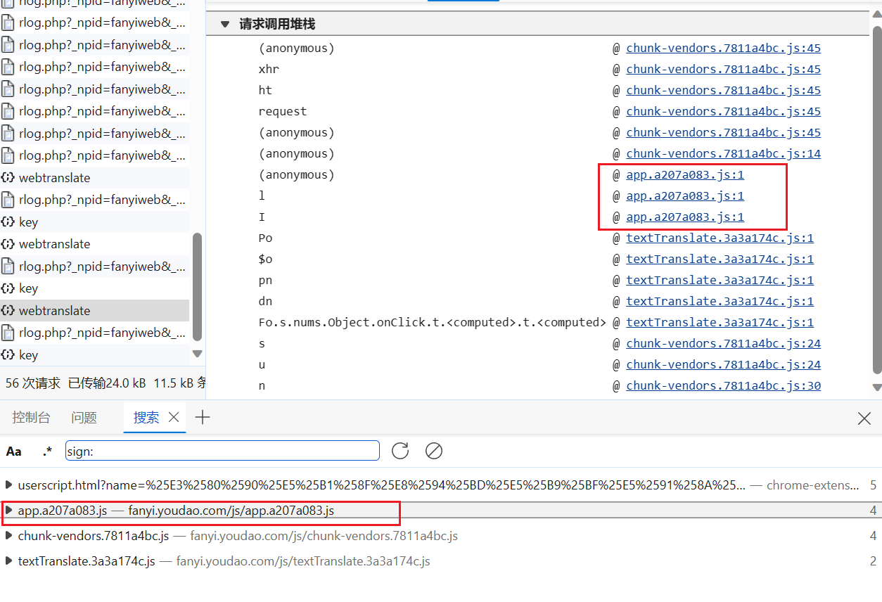Image resolution: width=882 pixels, height=602 pixels.
Task: Click the call stack panel scrollbar thumb
Action: (876, 199)
